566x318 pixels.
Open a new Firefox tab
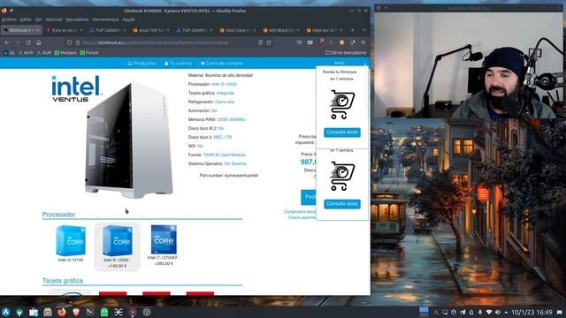pos(352,30)
